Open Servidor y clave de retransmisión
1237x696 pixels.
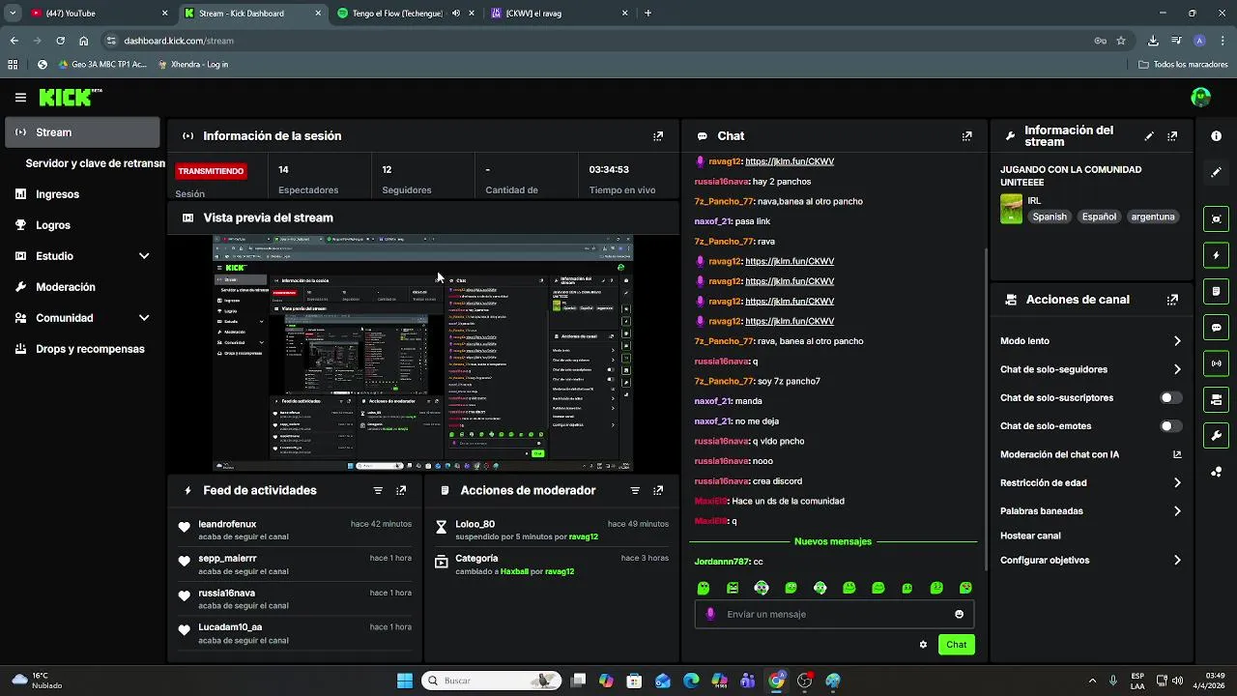[95, 163]
